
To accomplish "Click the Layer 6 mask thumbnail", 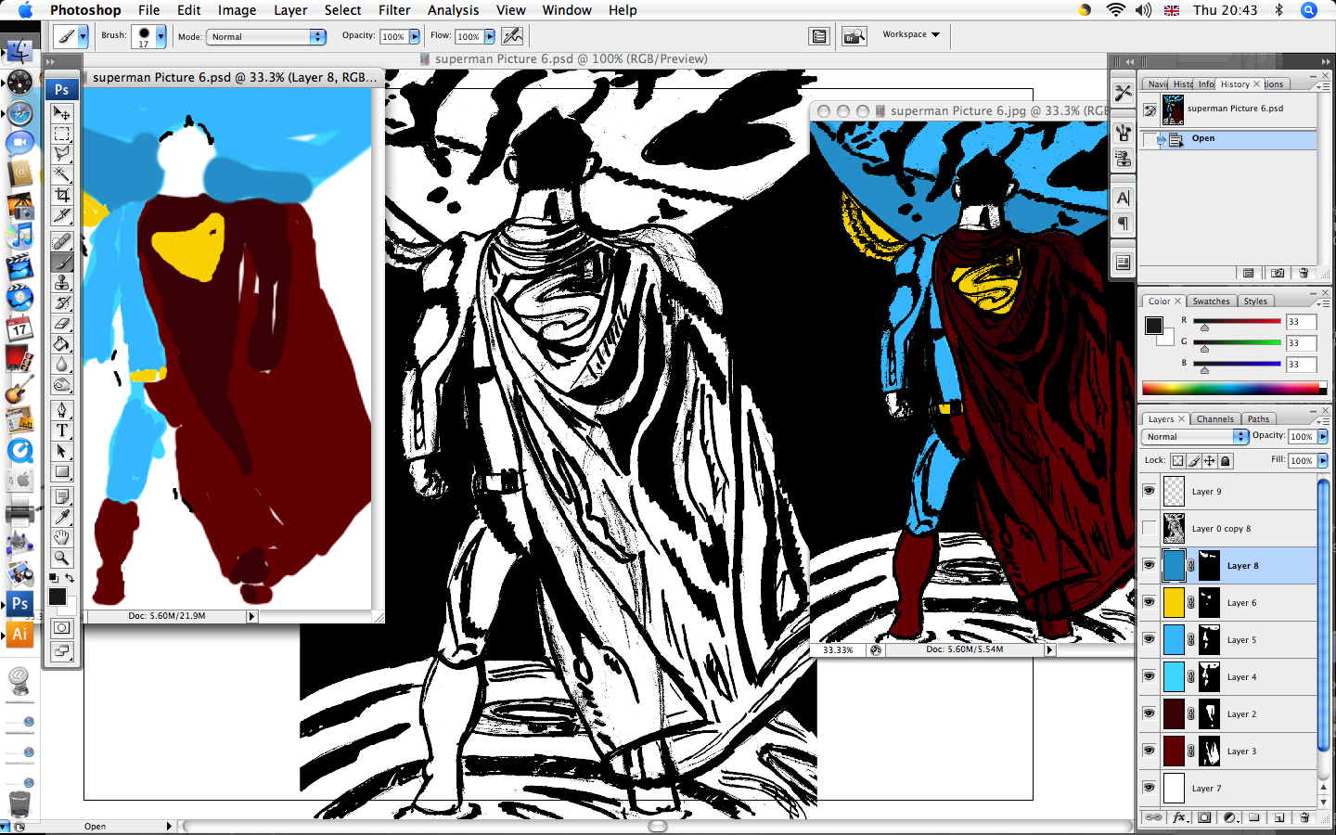I will [x=1209, y=602].
